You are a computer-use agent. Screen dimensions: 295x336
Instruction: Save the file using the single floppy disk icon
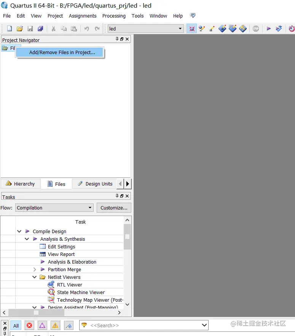tap(30, 29)
